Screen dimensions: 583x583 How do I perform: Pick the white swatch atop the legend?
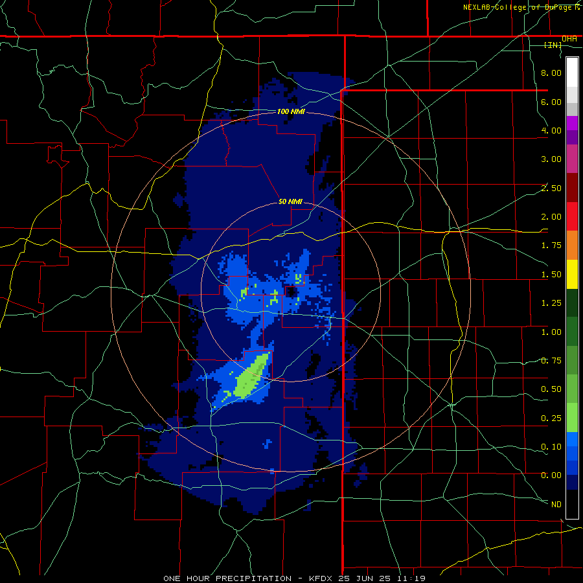pos(572,73)
